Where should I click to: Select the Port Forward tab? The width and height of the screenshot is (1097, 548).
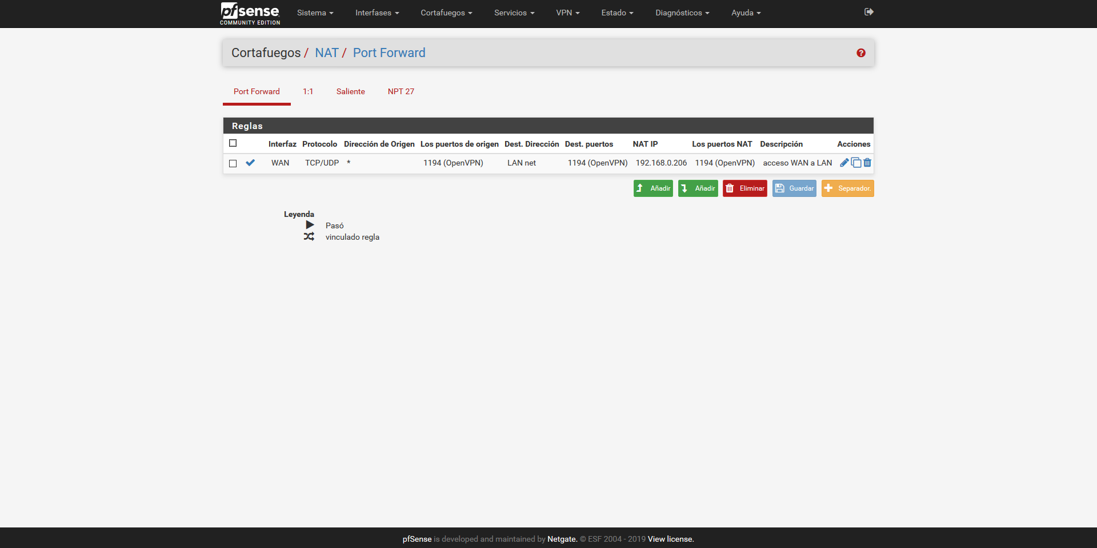[257, 91]
